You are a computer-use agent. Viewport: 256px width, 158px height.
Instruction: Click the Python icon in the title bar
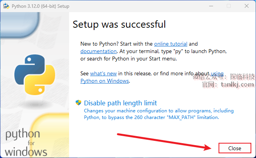(6, 6)
